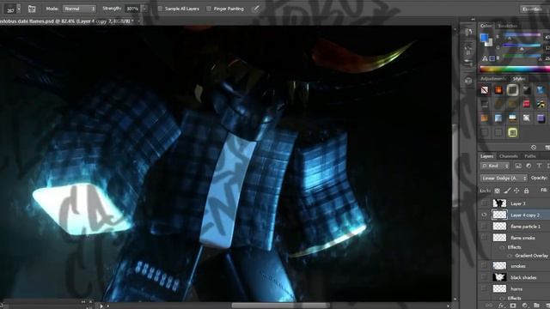The image size is (550, 309).
Task: Toggle Gradient Overlay effect visibility
Action: pos(510,256)
